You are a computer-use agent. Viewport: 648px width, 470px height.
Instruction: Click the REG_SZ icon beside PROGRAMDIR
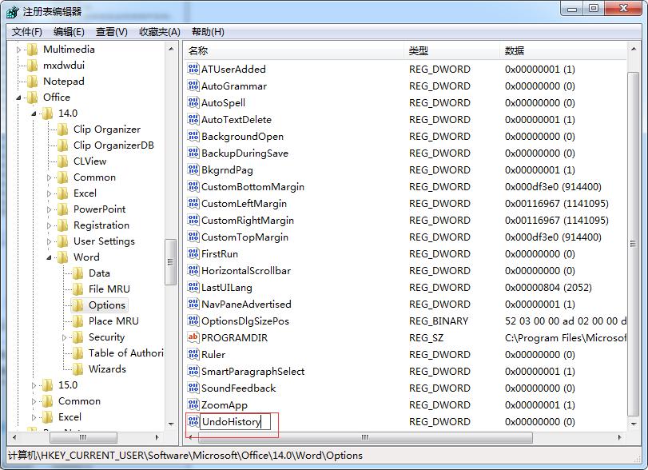coord(193,338)
